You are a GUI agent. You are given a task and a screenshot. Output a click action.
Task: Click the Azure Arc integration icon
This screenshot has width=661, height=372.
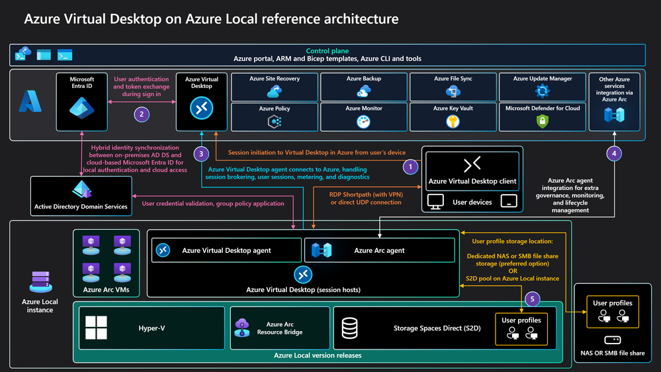click(614, 115)
